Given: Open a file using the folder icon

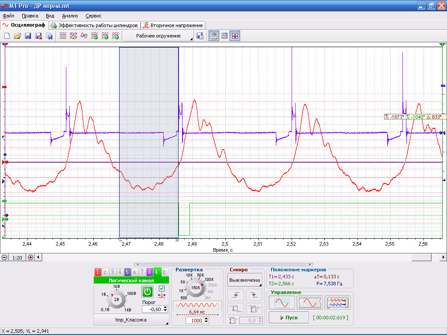Looking at the screenshot, I should point(17,36).
